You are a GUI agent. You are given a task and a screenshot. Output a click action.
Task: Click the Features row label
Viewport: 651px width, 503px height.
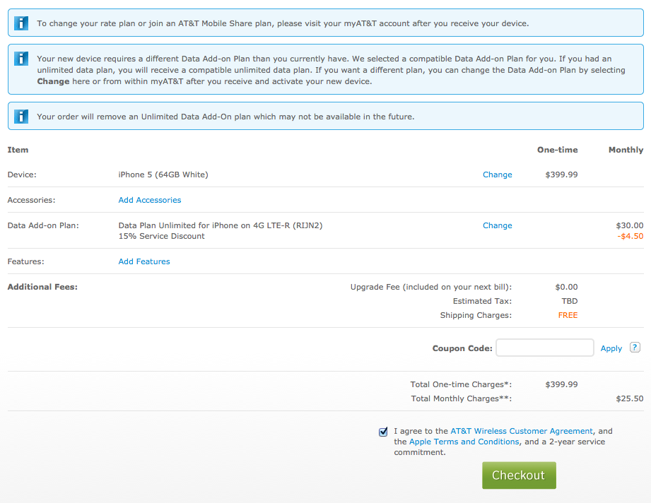pyautogui.click(x=25, y=261)
